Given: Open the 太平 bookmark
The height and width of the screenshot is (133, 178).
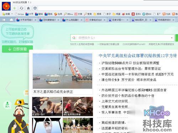Looking at the screenshot, I should 30,14.
